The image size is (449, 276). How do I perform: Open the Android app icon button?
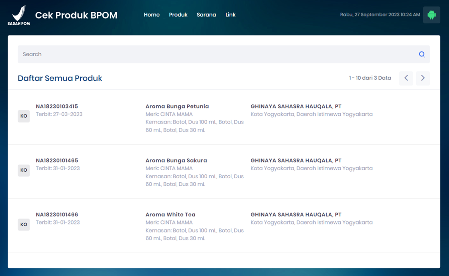tap(432, 15)
